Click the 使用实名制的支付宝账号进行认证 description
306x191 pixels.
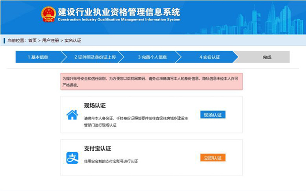111,161
